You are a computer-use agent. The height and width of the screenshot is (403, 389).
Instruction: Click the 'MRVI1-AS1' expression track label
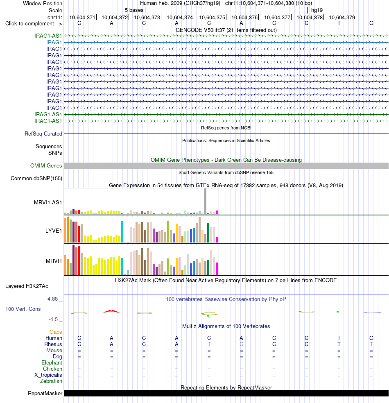tap(48, 203)
